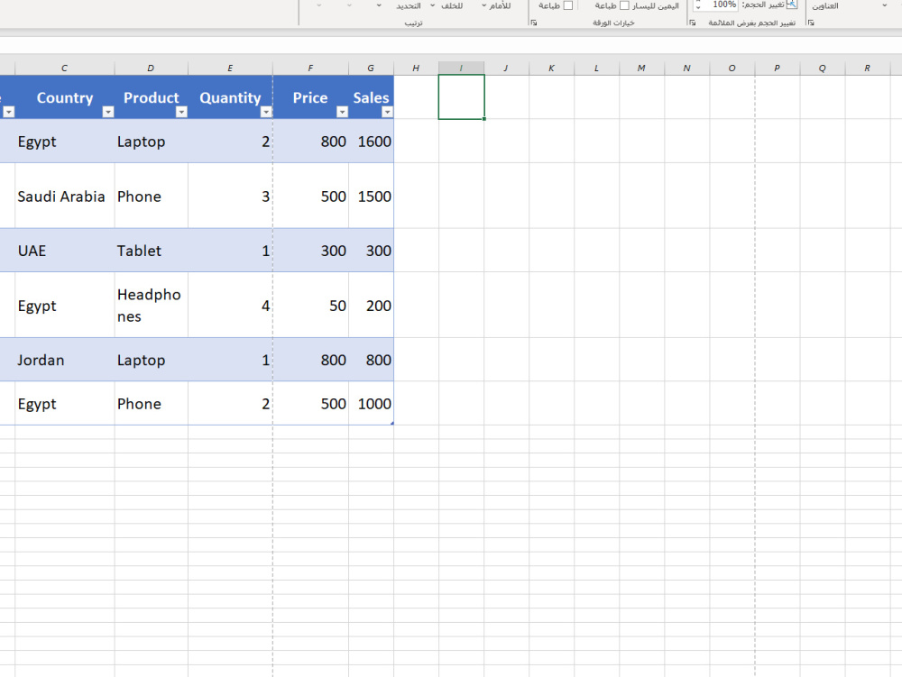Click the Country header cell

click(x=64, y=97)
